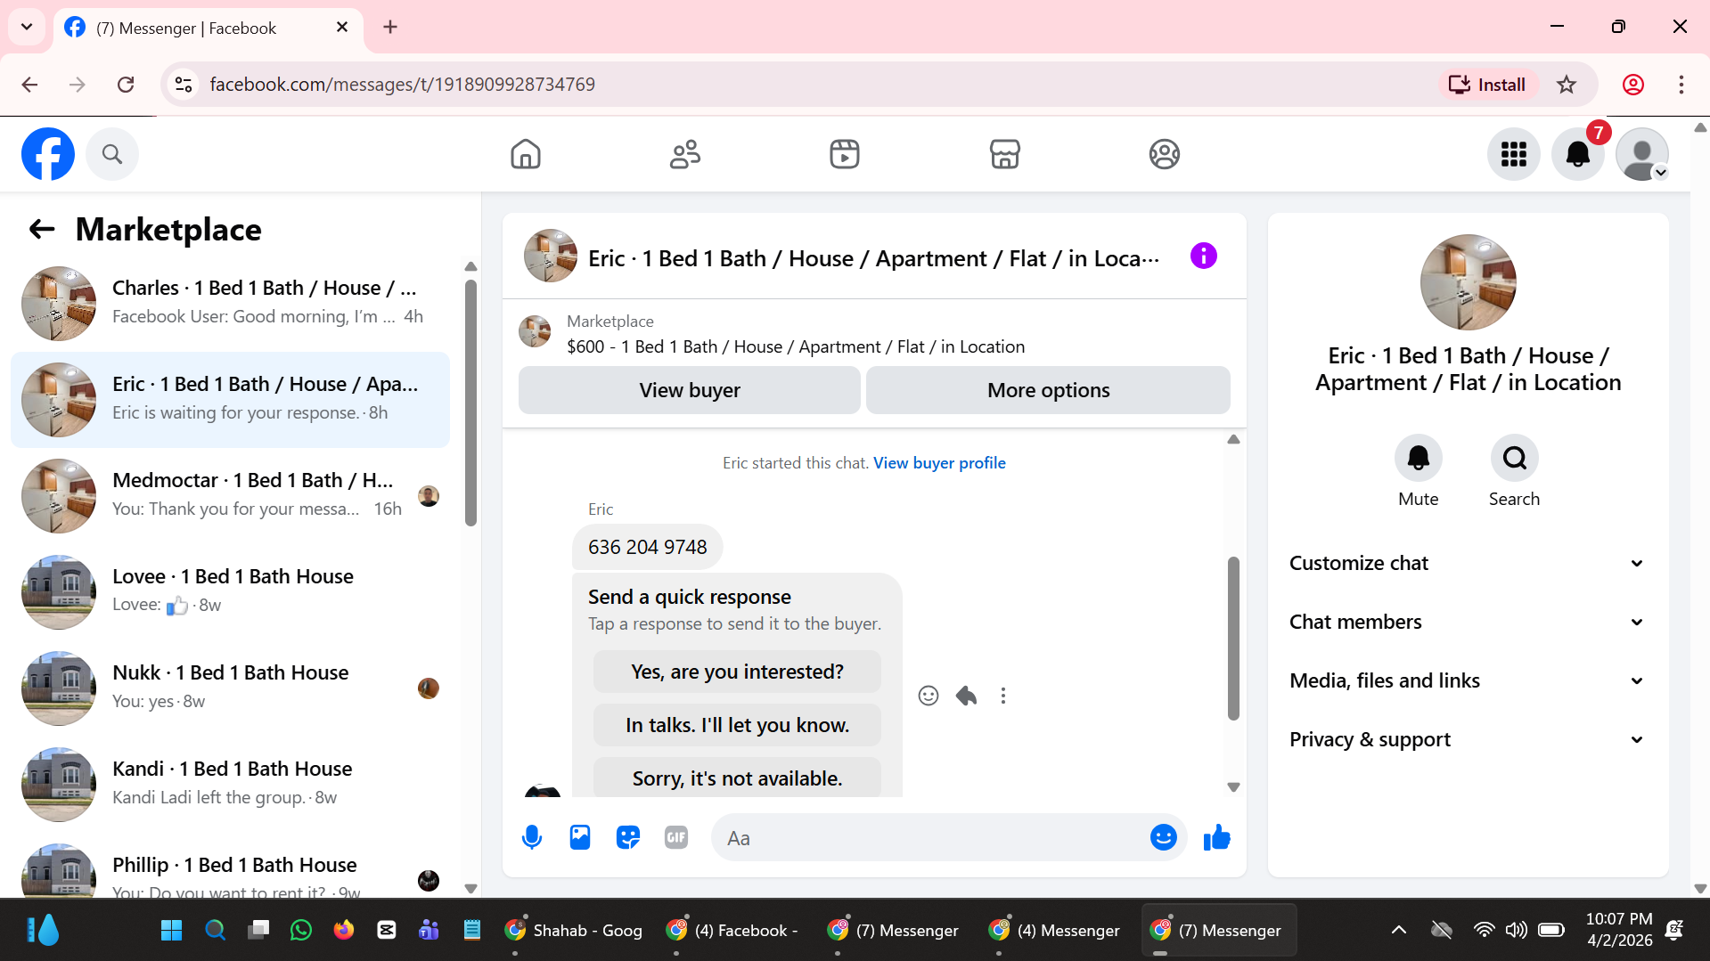Viewport: 1710px width, 961px height.
Task: Choose a sticker from sticker icon
Action: pos(628,837)
